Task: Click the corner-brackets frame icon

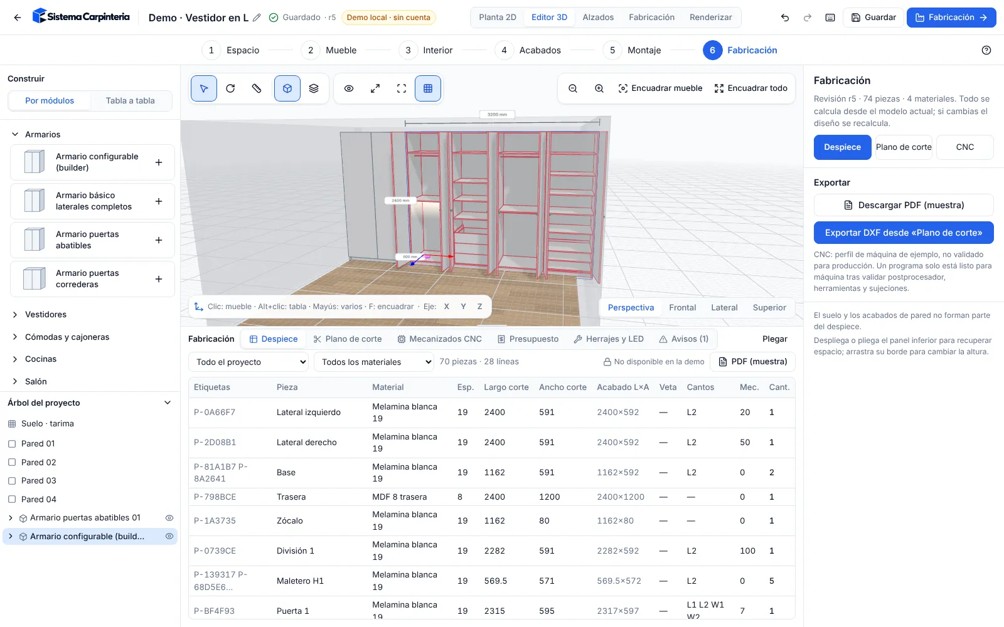Action: click(402, 88)
